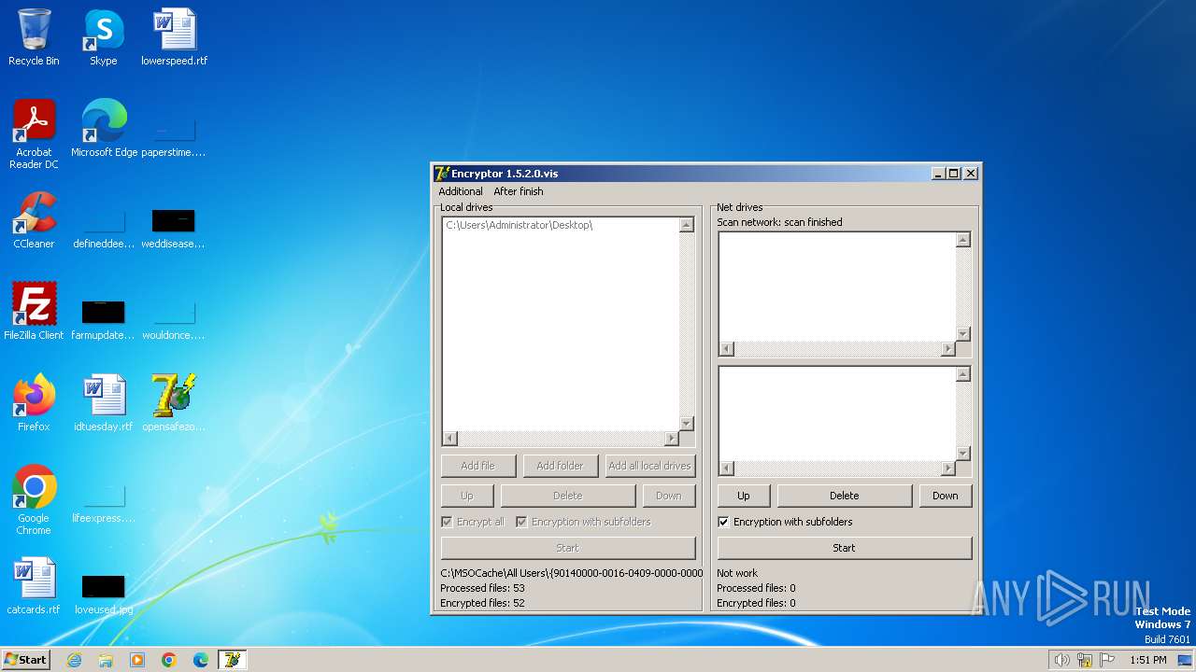The height and width of the screenshot is (672, 1196).
Task: Launch Microsoft Edge from the desktop
Action: click(104, 129)
